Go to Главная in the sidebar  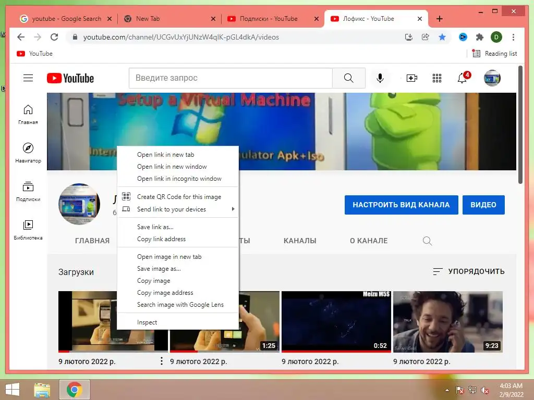28,115
